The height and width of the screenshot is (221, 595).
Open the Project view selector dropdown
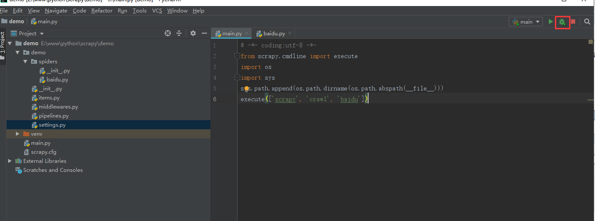point(42,34)
